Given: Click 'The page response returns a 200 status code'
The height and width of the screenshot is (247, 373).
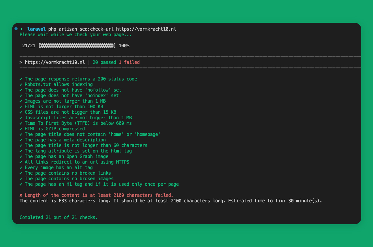Looking at the screenshot, I should pos(81,79).
